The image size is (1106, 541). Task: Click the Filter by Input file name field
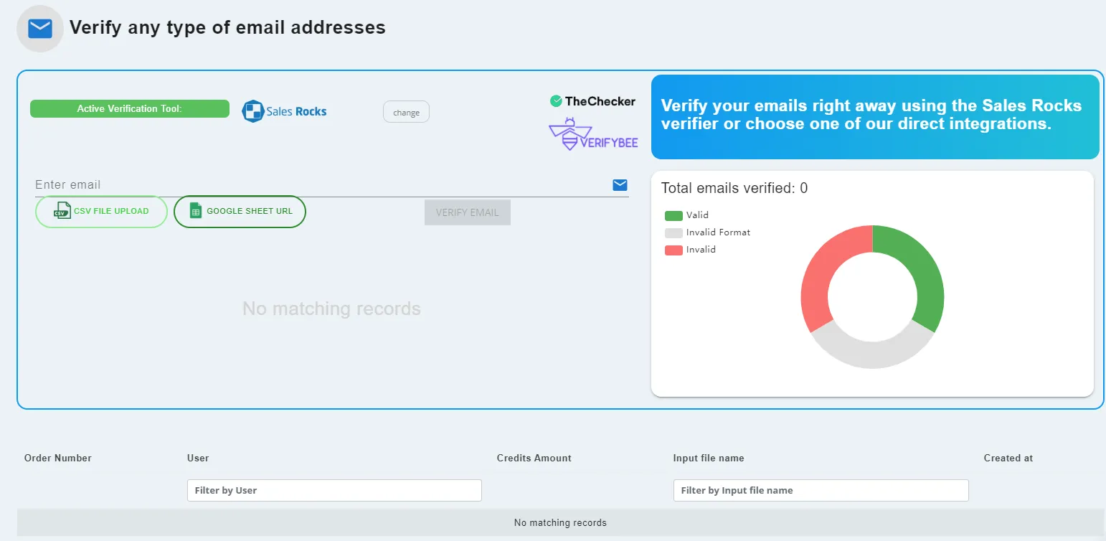click(x=820, y=490)
